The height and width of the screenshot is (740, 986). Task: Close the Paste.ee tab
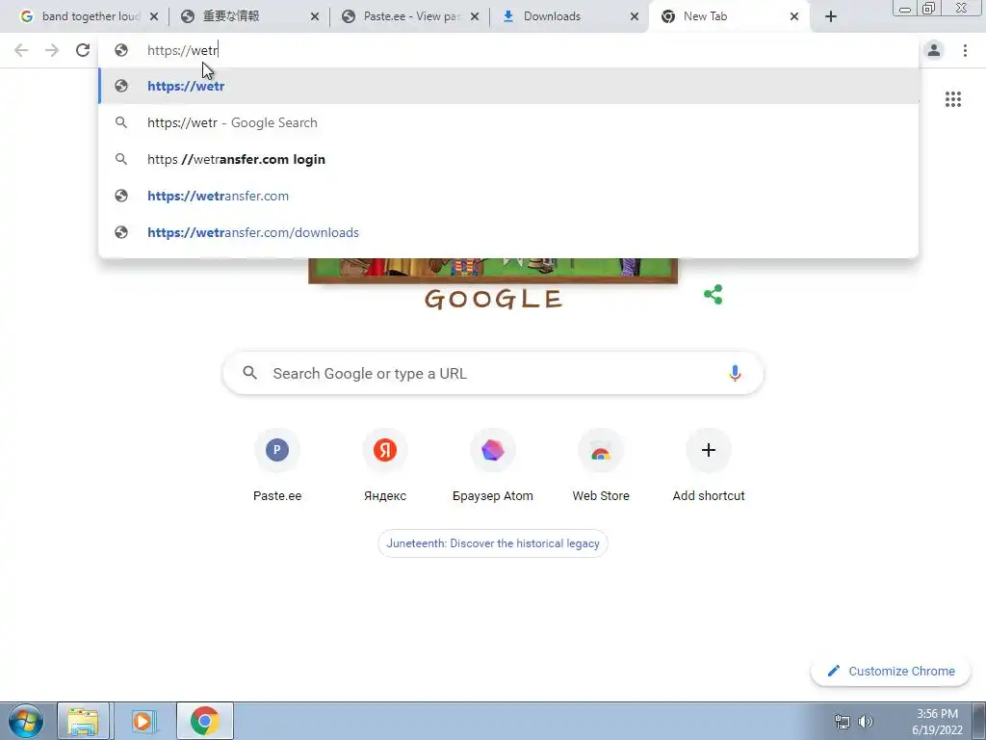[x=475, y=16]
